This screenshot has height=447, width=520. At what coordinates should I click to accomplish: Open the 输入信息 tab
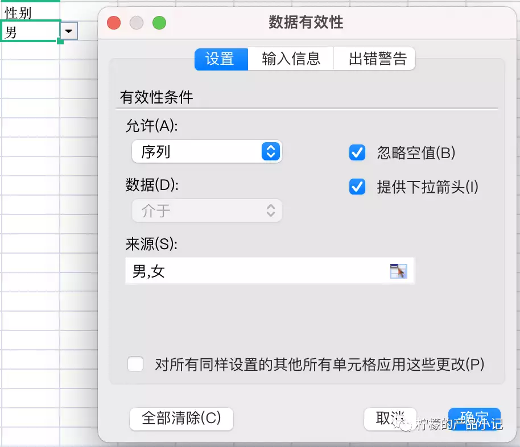coord(291,59)
